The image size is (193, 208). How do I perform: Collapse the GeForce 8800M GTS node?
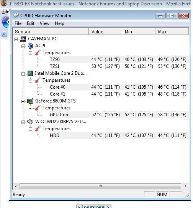(x=23, y=101)
